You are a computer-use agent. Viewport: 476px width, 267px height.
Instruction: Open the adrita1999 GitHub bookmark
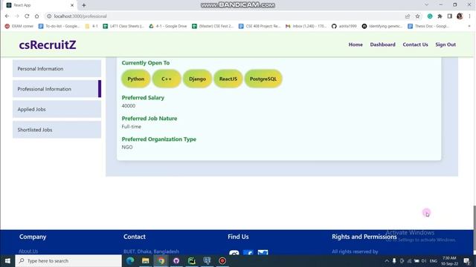[x=344, y=27]
